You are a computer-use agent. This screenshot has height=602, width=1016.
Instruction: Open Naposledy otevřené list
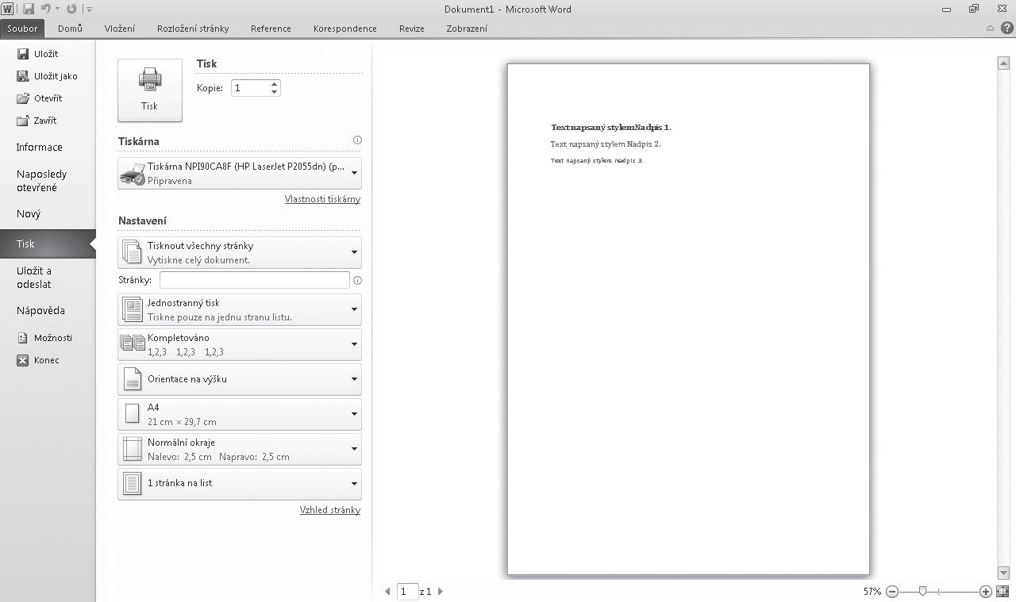42,181
